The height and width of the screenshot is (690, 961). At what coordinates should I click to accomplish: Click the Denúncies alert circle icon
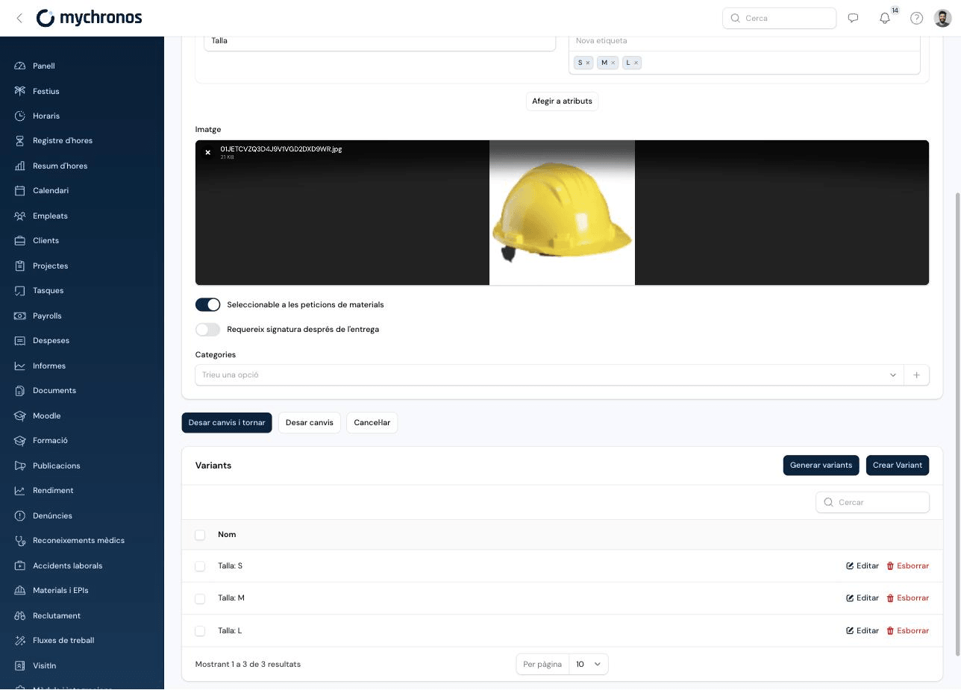click(x=20, y=516)
